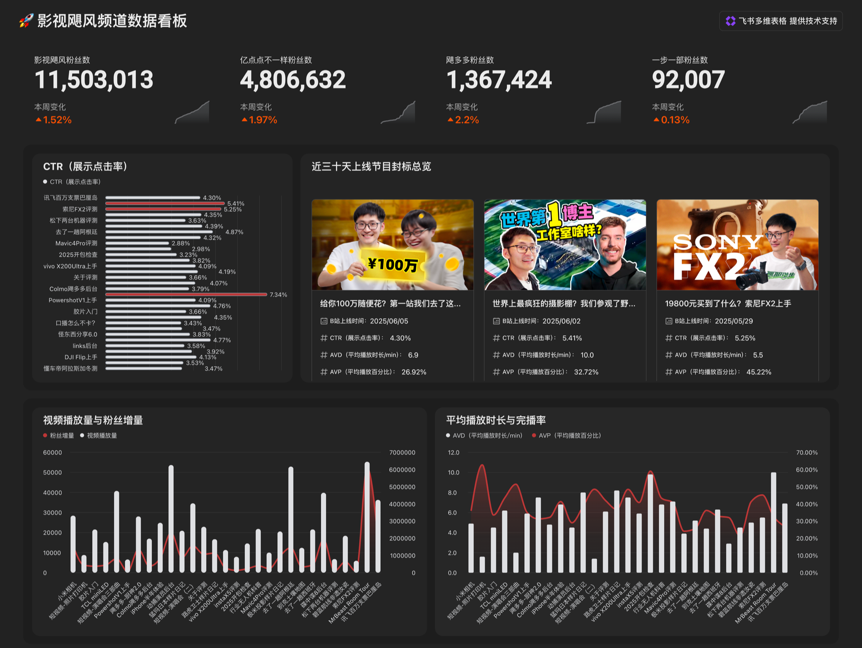This screenshot has width=862, height=648.
Task: Open the title 世界上最疯狂的摄影棚 card link
Action: 564,303
